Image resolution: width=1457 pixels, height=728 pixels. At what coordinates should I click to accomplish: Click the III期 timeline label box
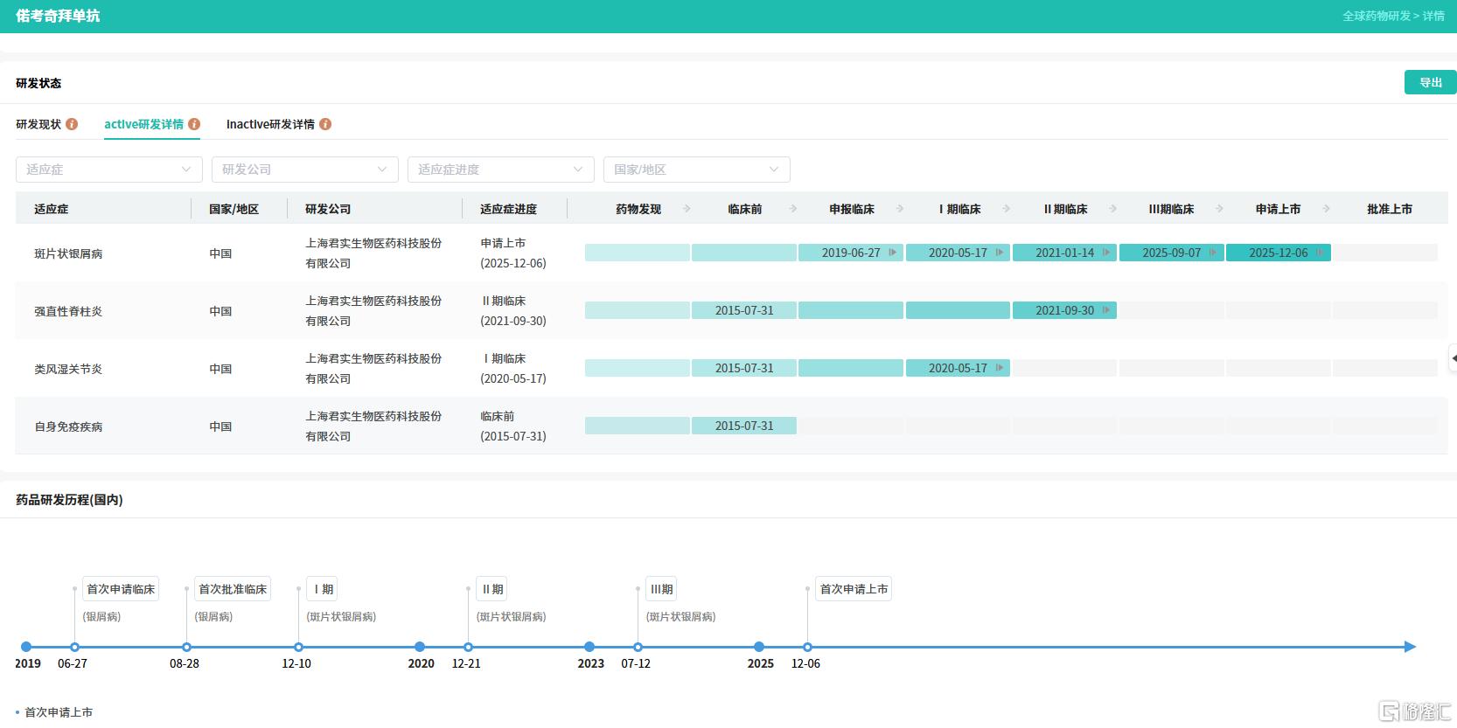(x=661, y=589)
